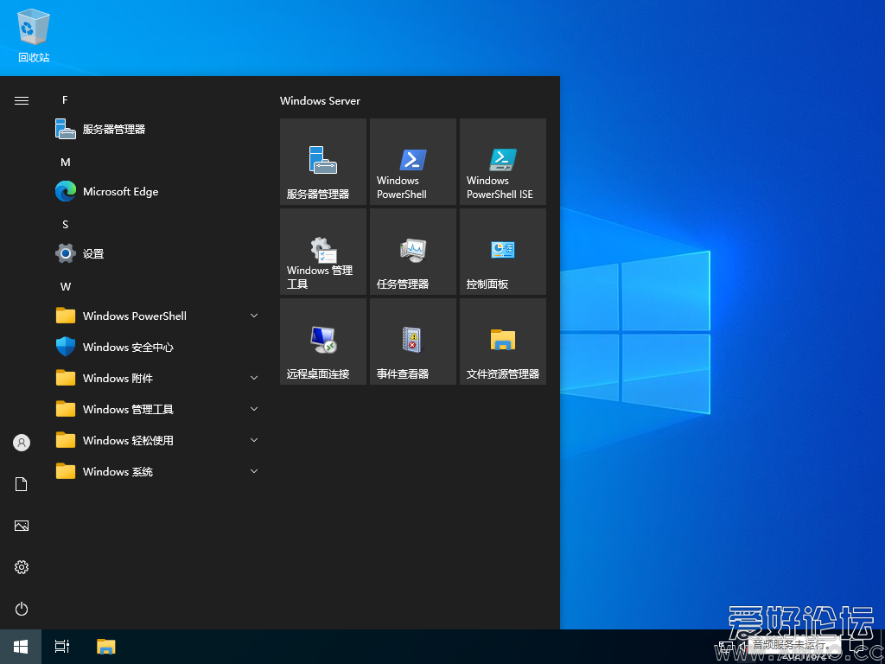Open the 任务管理器 (Task Manager) tile

click(x=412, y=252)
